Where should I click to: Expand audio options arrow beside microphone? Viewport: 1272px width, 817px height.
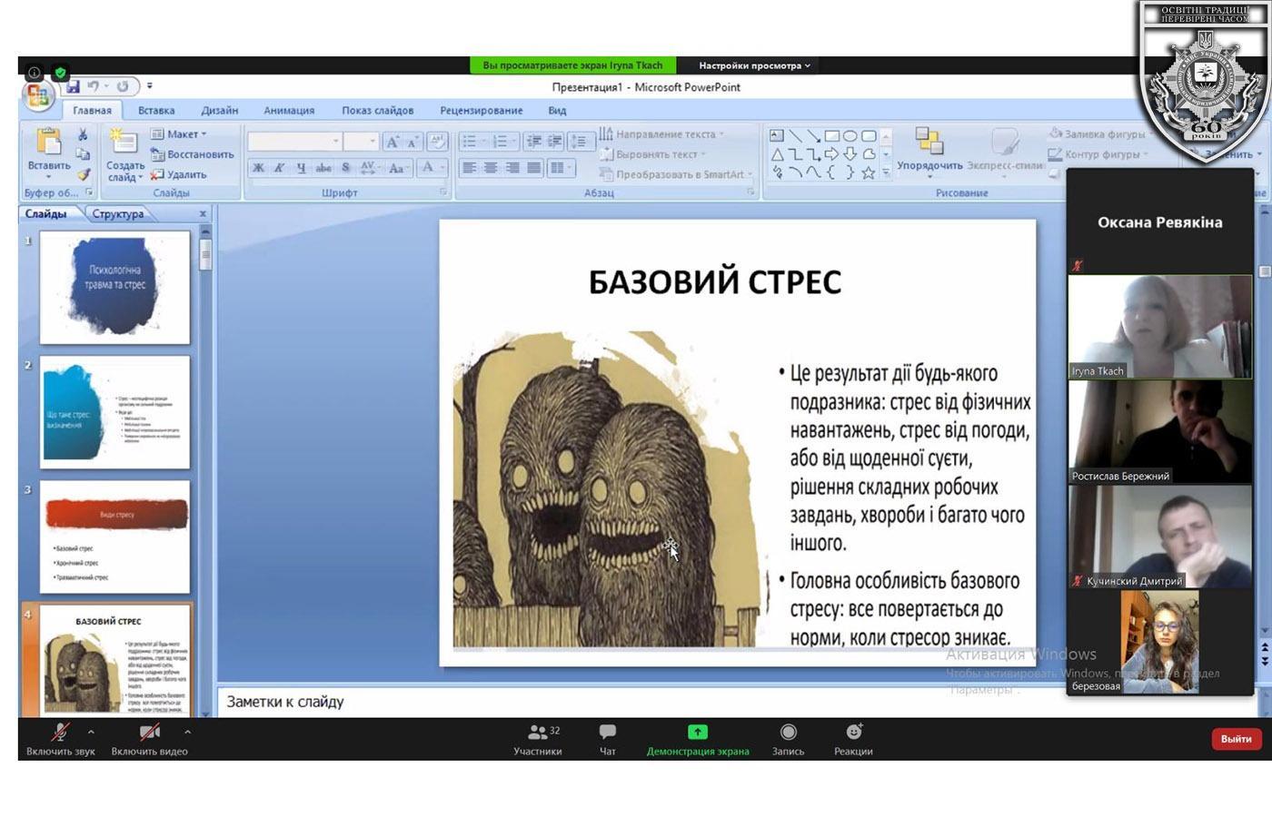click(91, 732)
